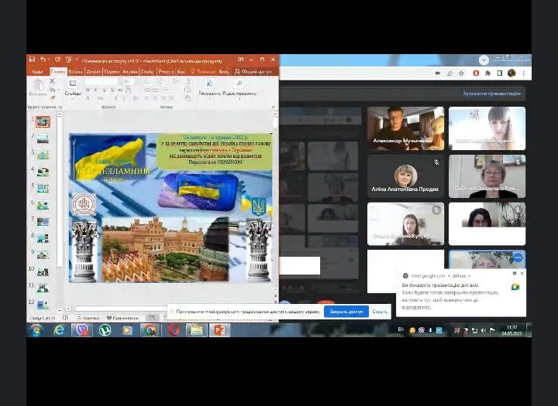Open the Слайды new slide dropdown

tap(73, 87)
